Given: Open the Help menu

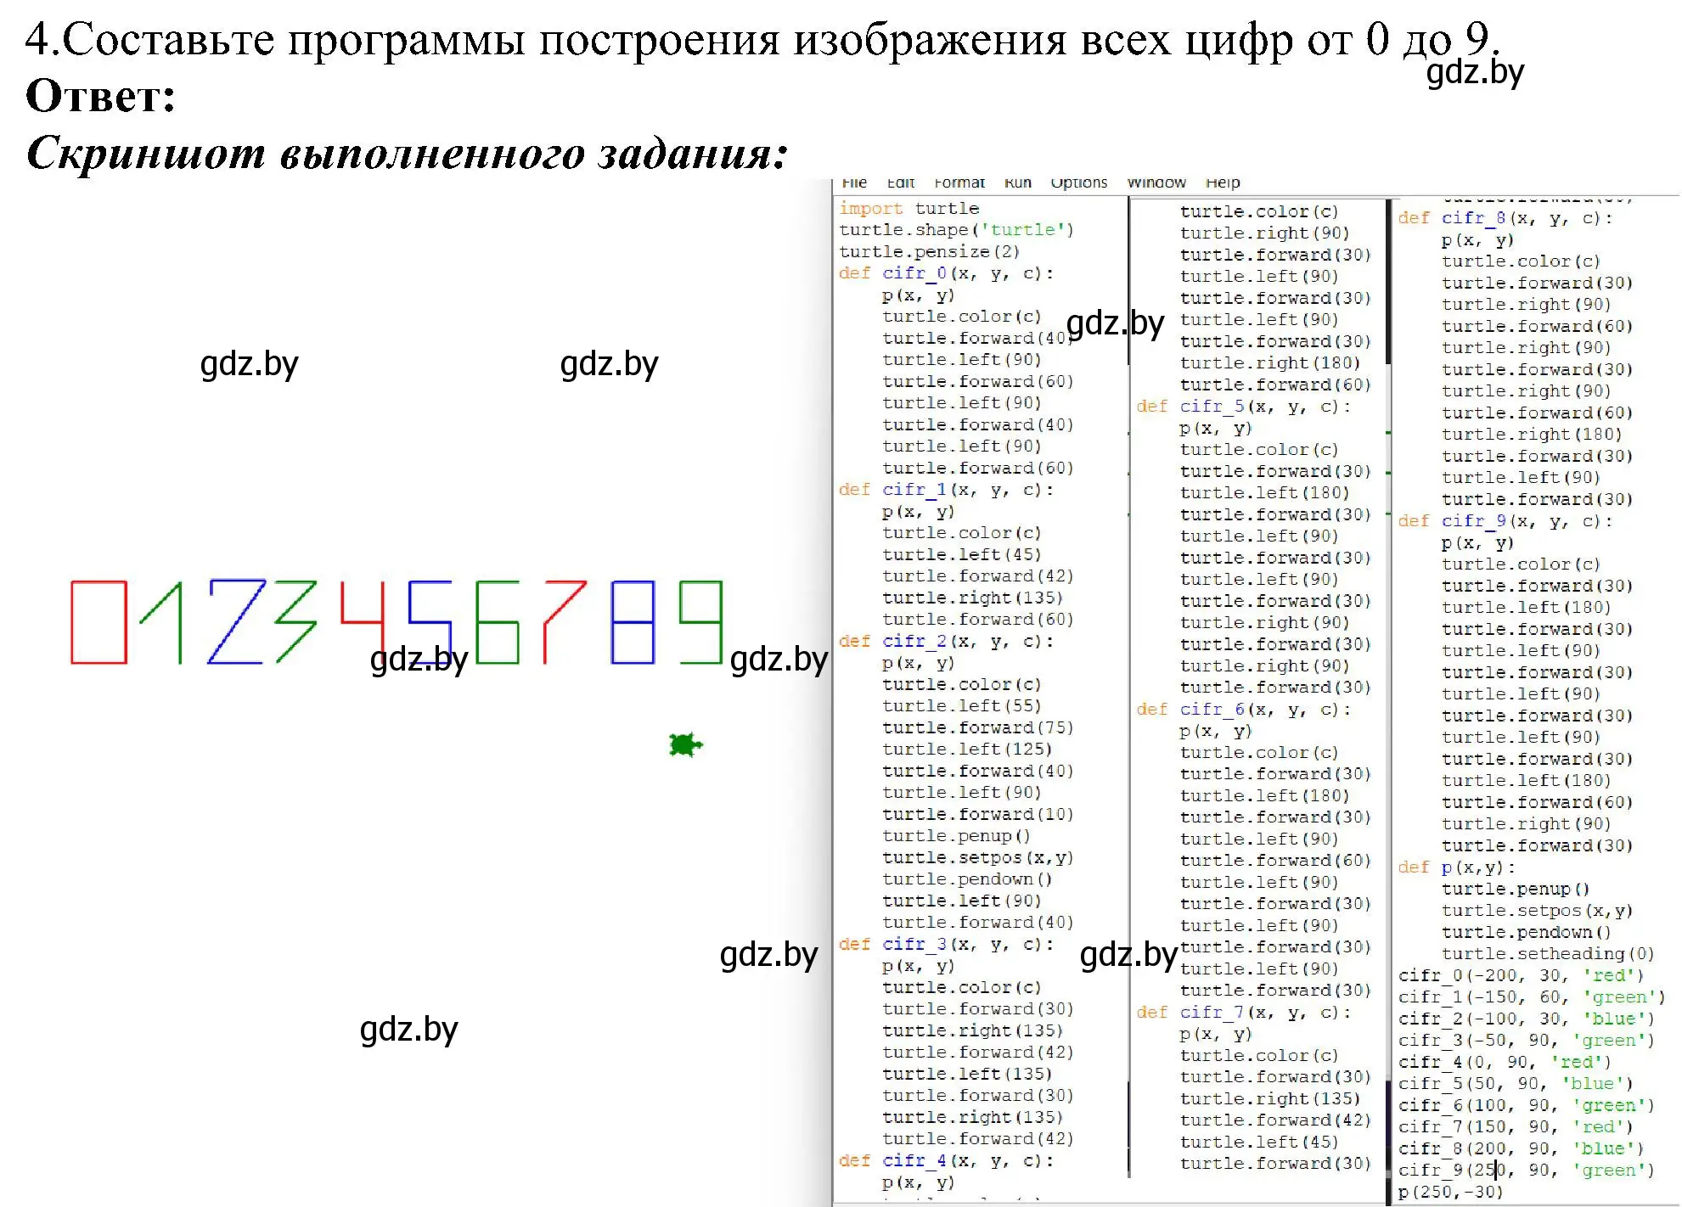Looking at the screenshot, I should point(1223,182).
